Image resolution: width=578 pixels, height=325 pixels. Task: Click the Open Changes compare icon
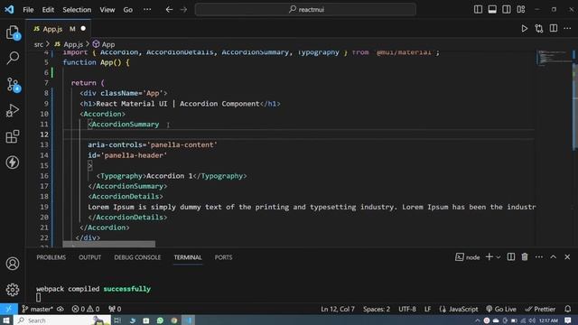(x=539, y=29)
